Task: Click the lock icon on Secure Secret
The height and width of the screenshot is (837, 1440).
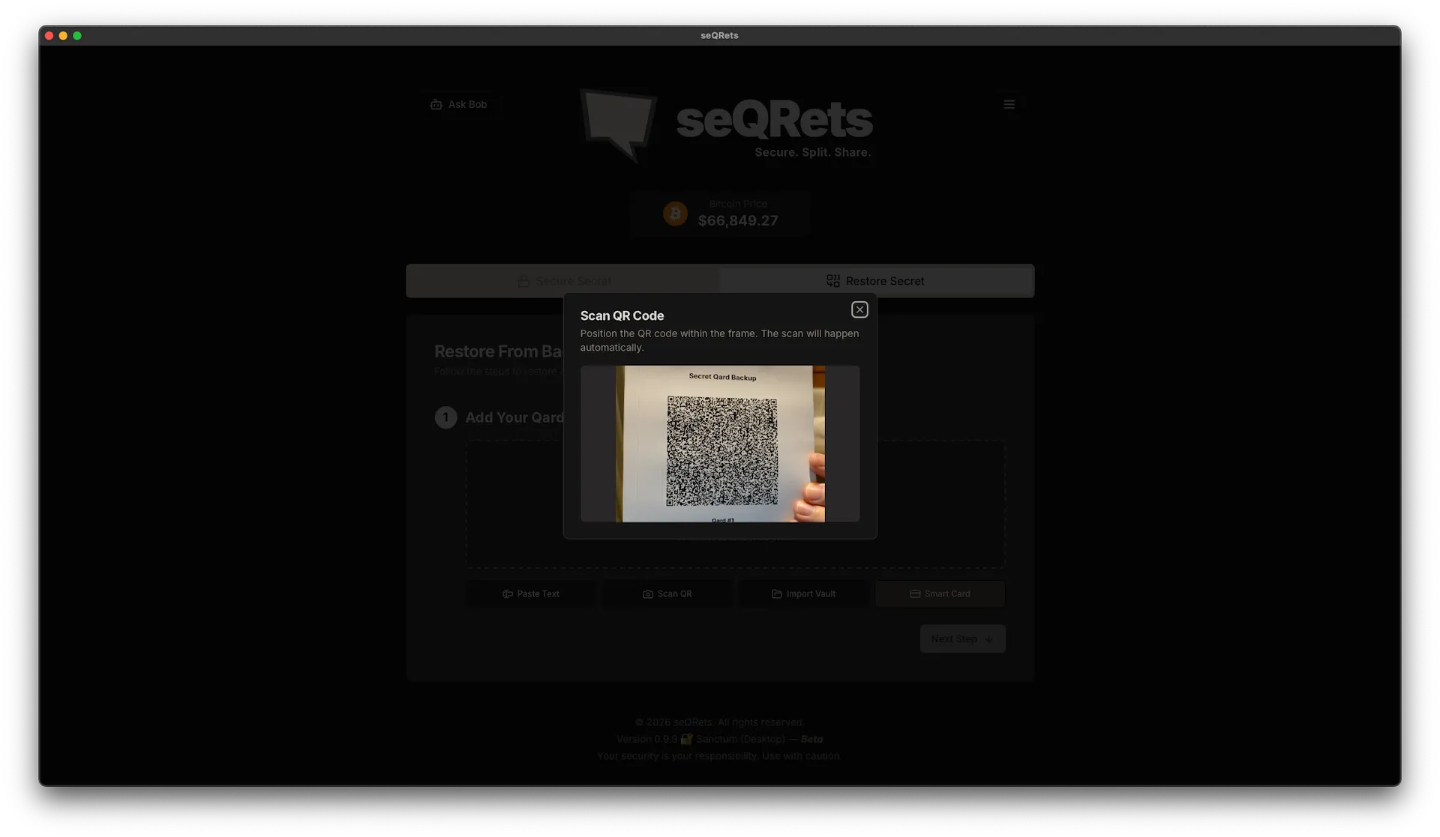Action: tap(523, 281)
